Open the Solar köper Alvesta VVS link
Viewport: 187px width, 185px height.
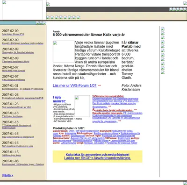(13, 34)
